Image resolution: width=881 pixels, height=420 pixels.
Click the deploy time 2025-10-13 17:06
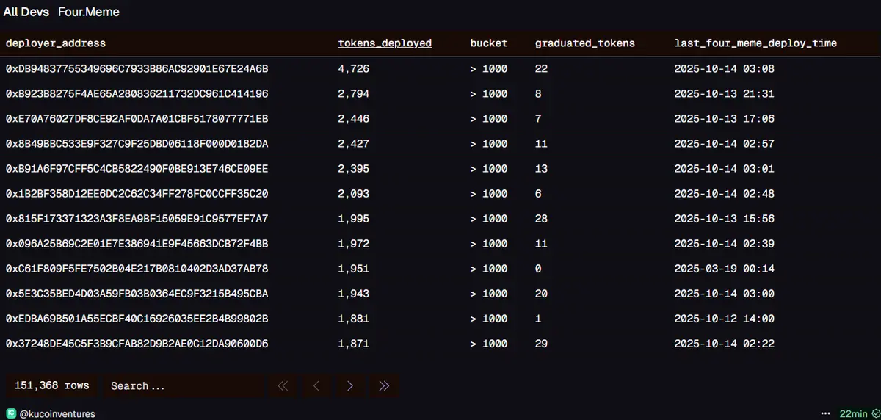tap(725, 119)
